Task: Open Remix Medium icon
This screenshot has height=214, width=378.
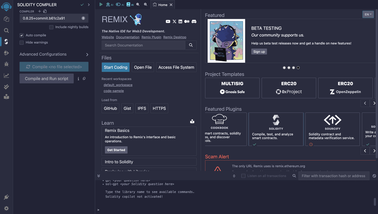Action: click(x=187, y=21)
